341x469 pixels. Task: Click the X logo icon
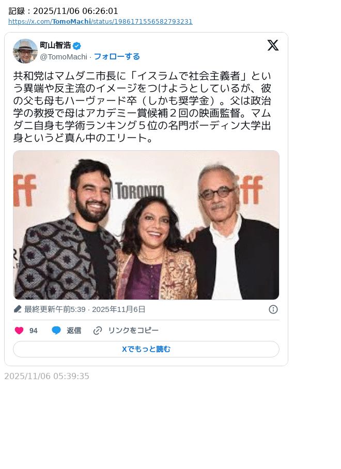tap(273, 45)
